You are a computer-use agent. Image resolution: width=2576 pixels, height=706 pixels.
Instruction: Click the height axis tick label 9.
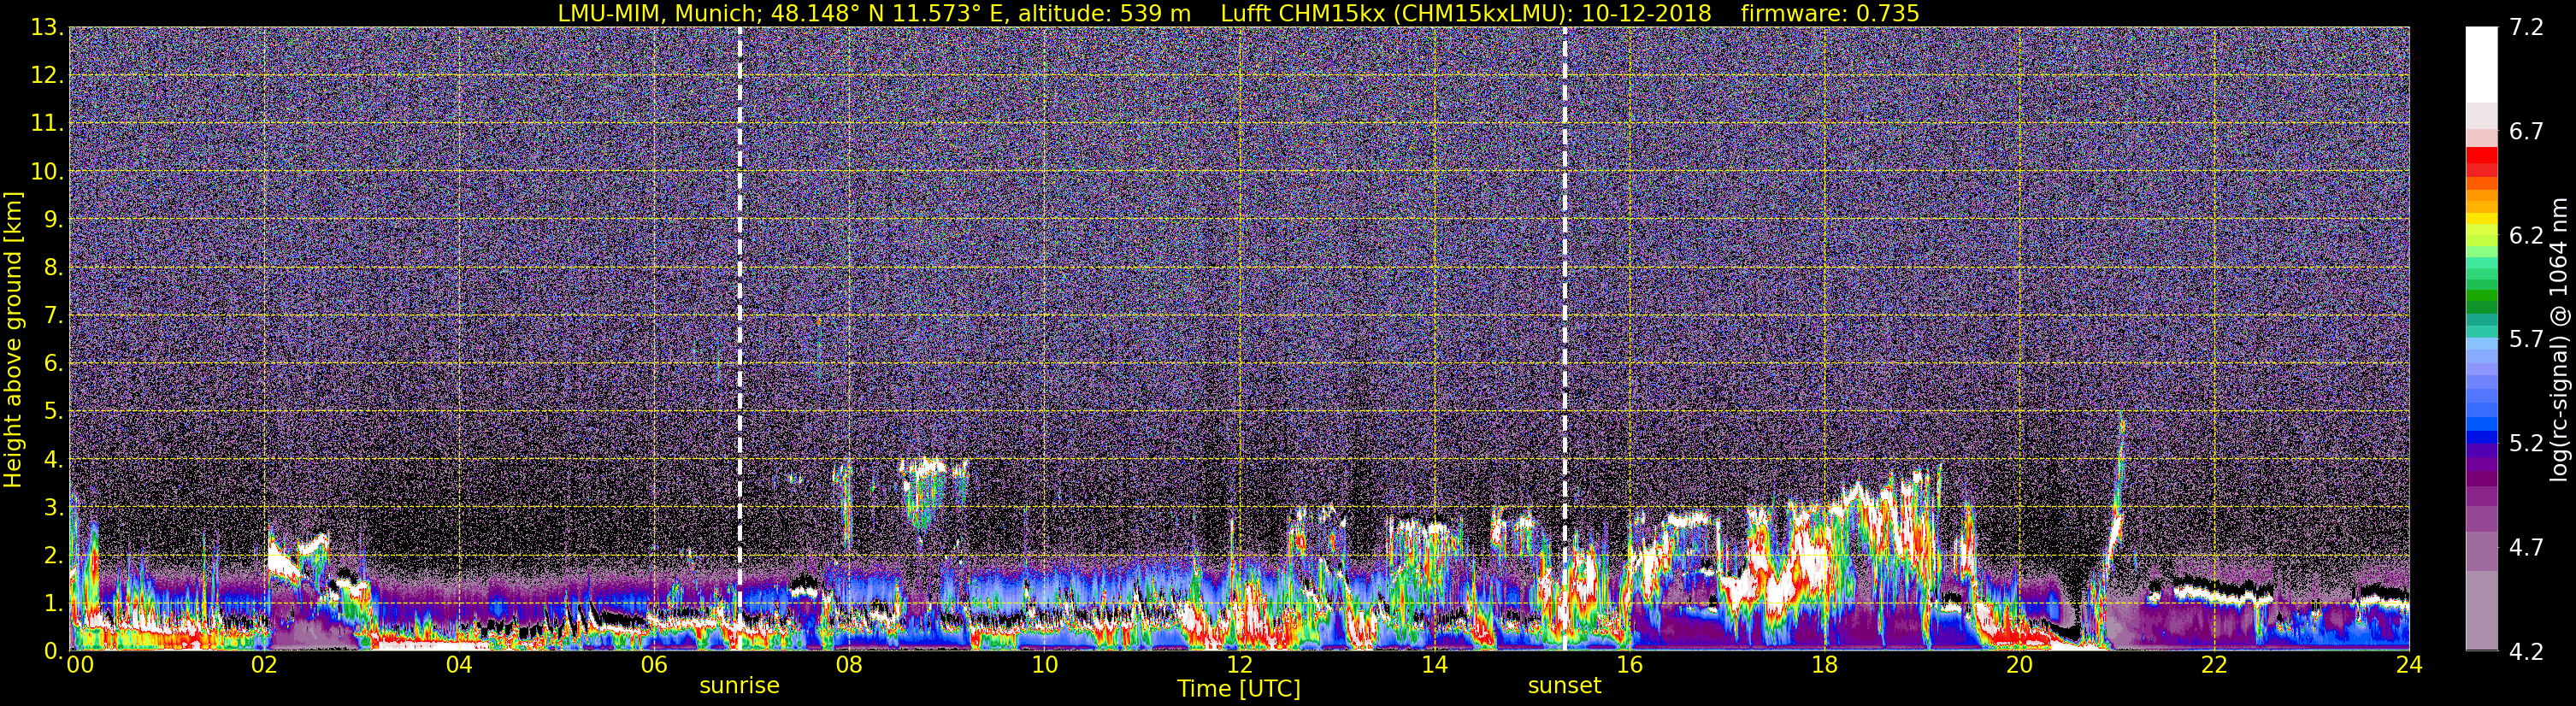54,220
